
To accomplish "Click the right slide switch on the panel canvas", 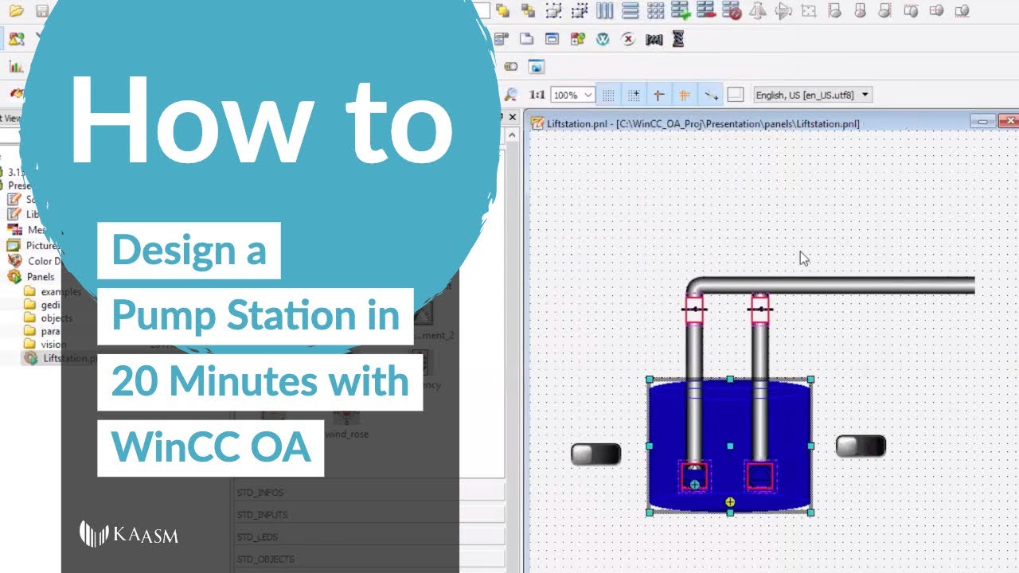I will point(861,446).
